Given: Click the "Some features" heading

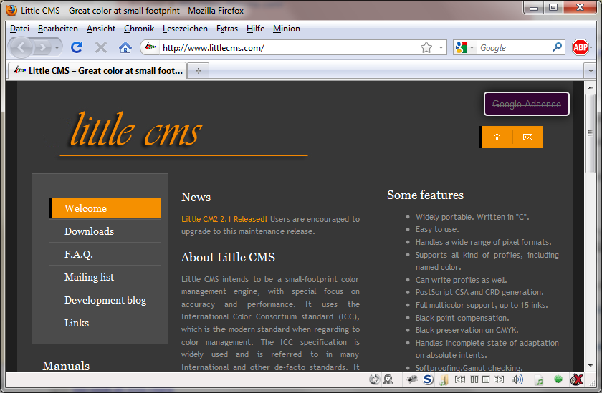Looking at the screenshot, I should [x=426, y=195].
